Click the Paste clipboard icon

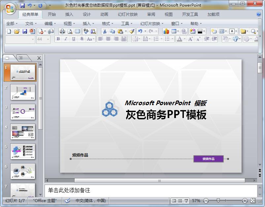[120, 31]
